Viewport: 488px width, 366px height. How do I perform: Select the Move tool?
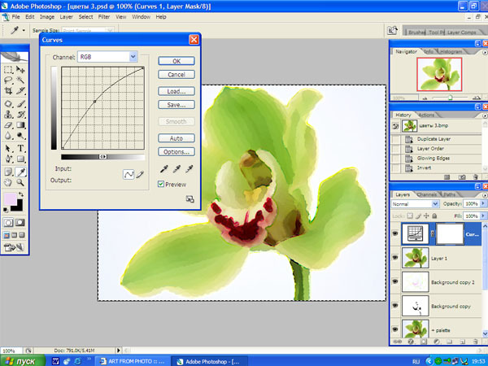20,69
